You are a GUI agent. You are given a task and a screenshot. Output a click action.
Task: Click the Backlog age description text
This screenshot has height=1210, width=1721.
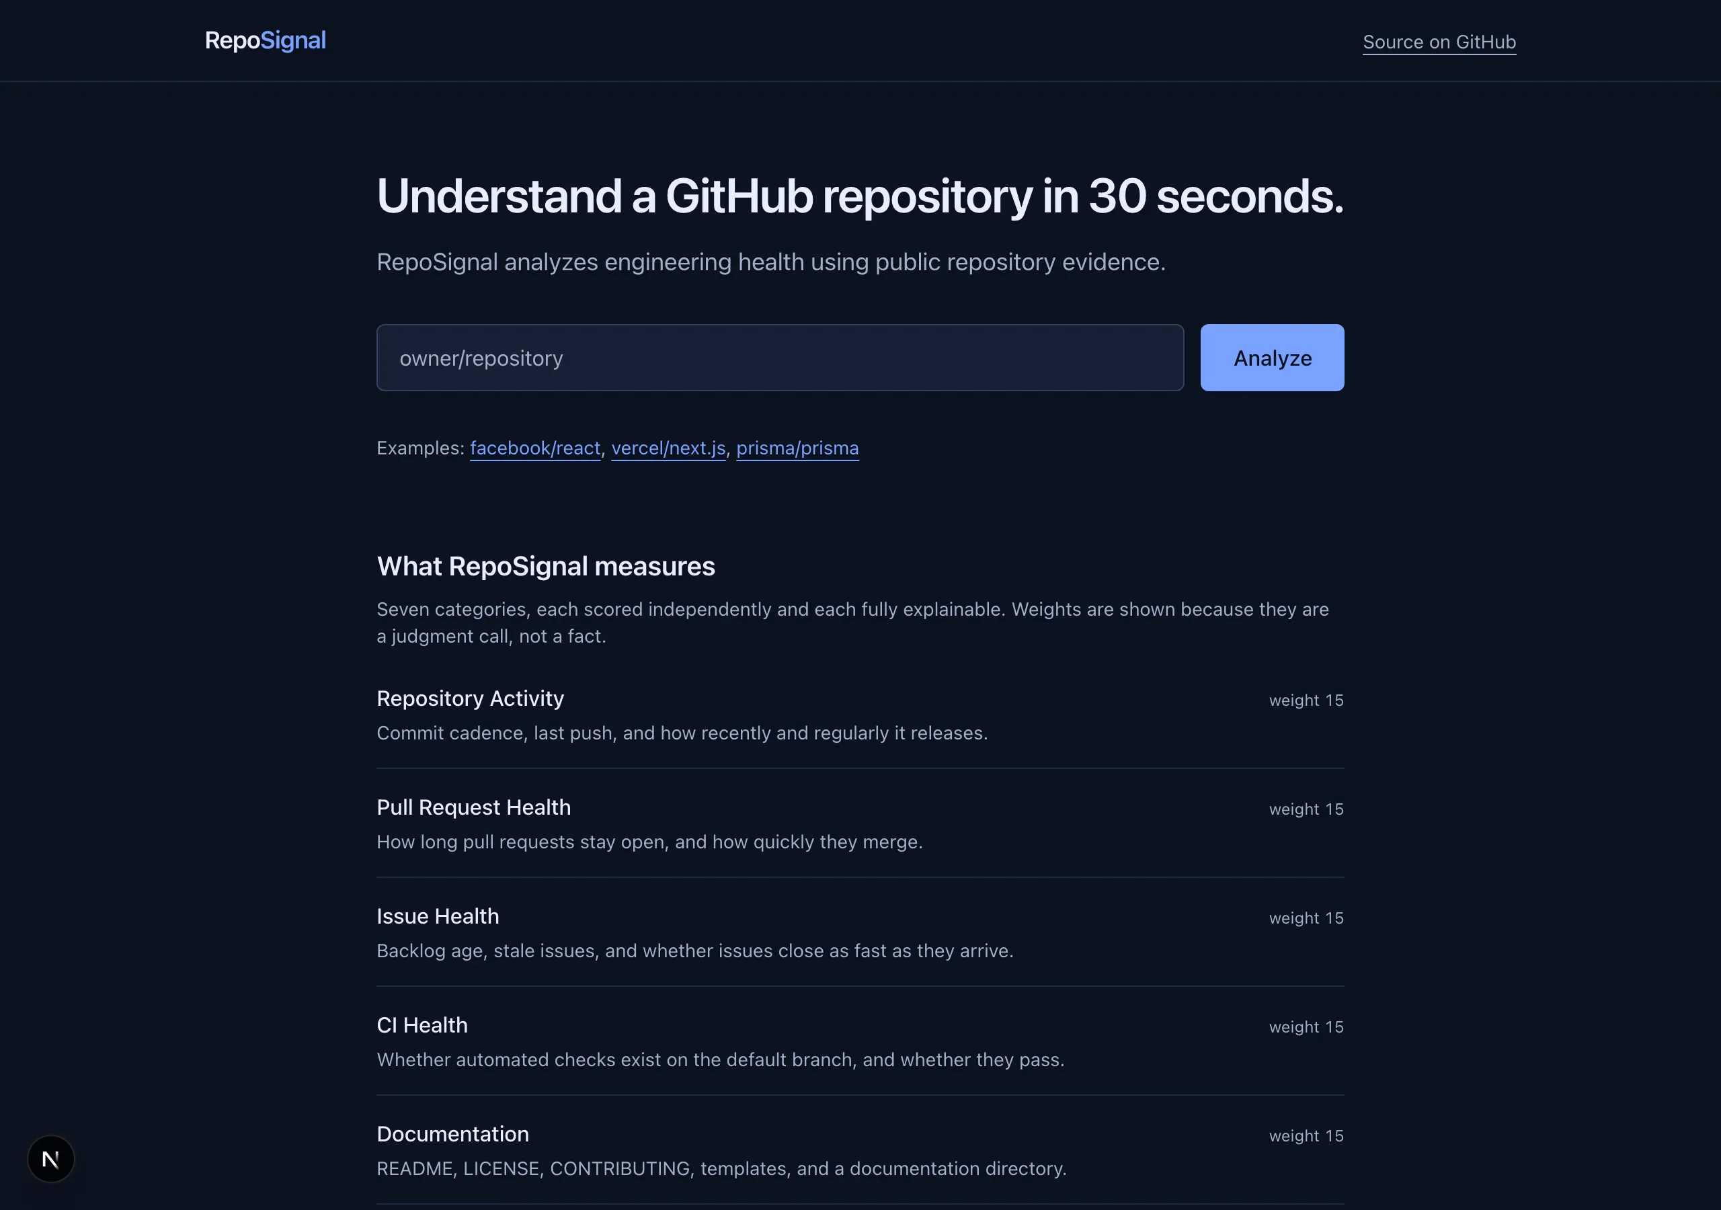coord(695,951)
